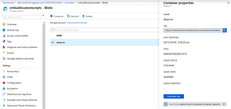Follow the Learn more link

coord(174,104)
